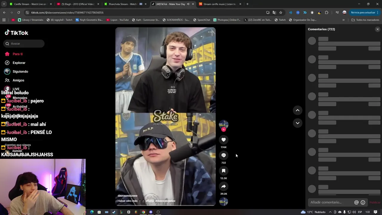The height and width of the screenshot is (215, 382).
Task: Open the Extensions puzzle icon
Action: (x=326, y=13)
